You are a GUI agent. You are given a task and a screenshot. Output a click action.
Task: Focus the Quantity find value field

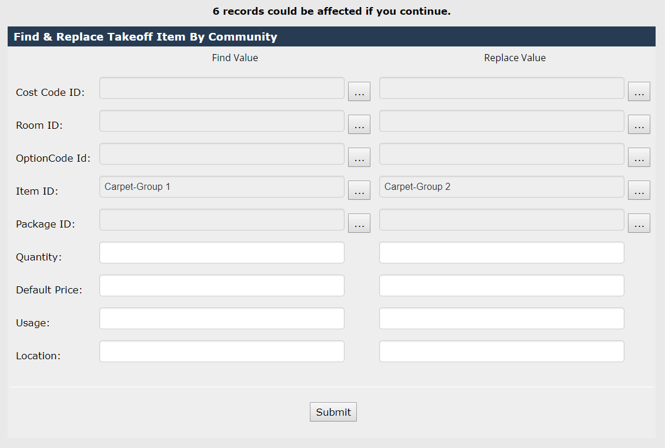tap(222, 253)
